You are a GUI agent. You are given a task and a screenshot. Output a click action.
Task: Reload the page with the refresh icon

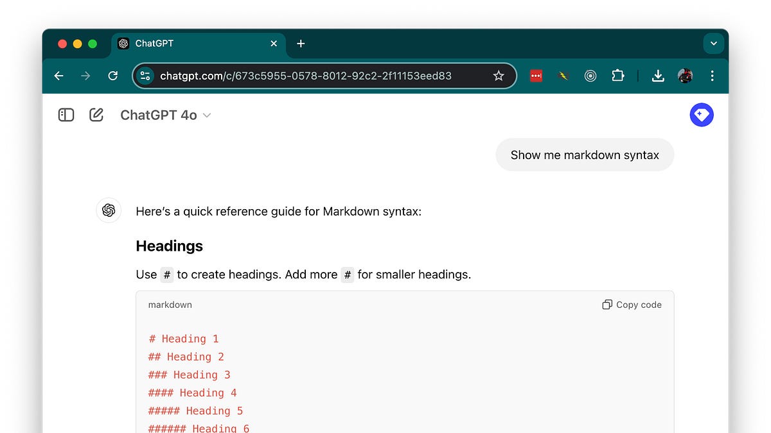tap(113, 76)
